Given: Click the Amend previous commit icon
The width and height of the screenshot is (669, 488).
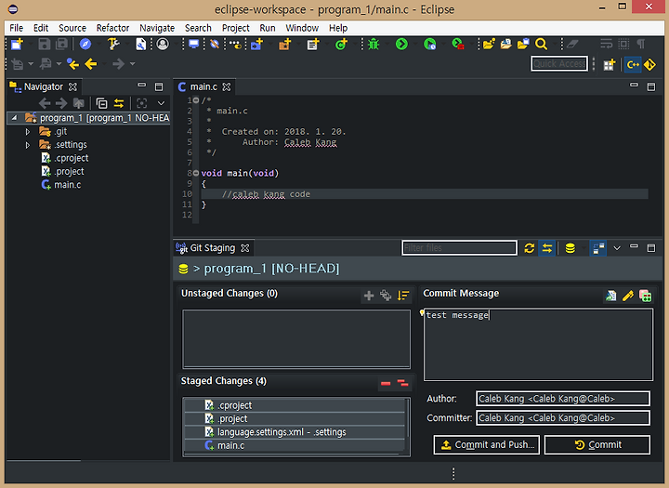Looking at the screenshot, I should click(x=610, y=296).
